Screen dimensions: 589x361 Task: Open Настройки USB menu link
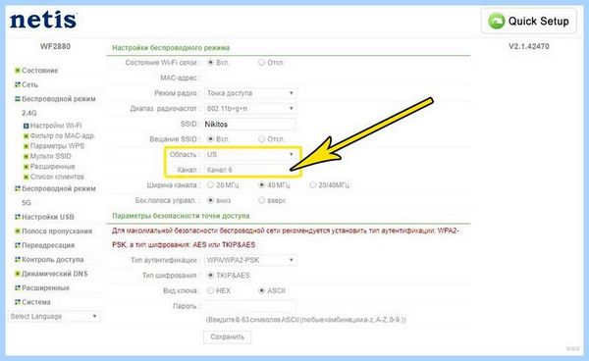pyautogui.click(x=48, y=217)
